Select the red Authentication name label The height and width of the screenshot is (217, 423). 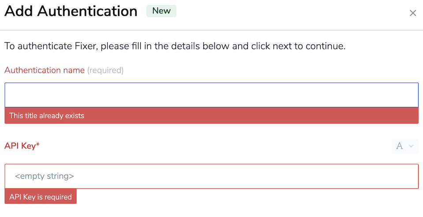tap(45, 70)
